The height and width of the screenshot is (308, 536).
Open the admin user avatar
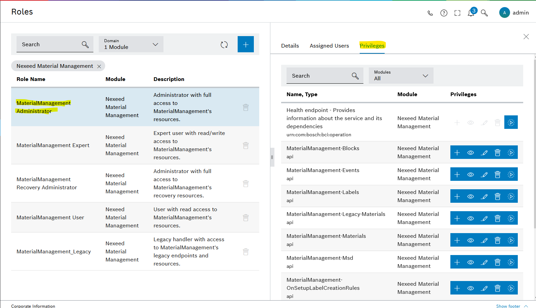point(504,13)
